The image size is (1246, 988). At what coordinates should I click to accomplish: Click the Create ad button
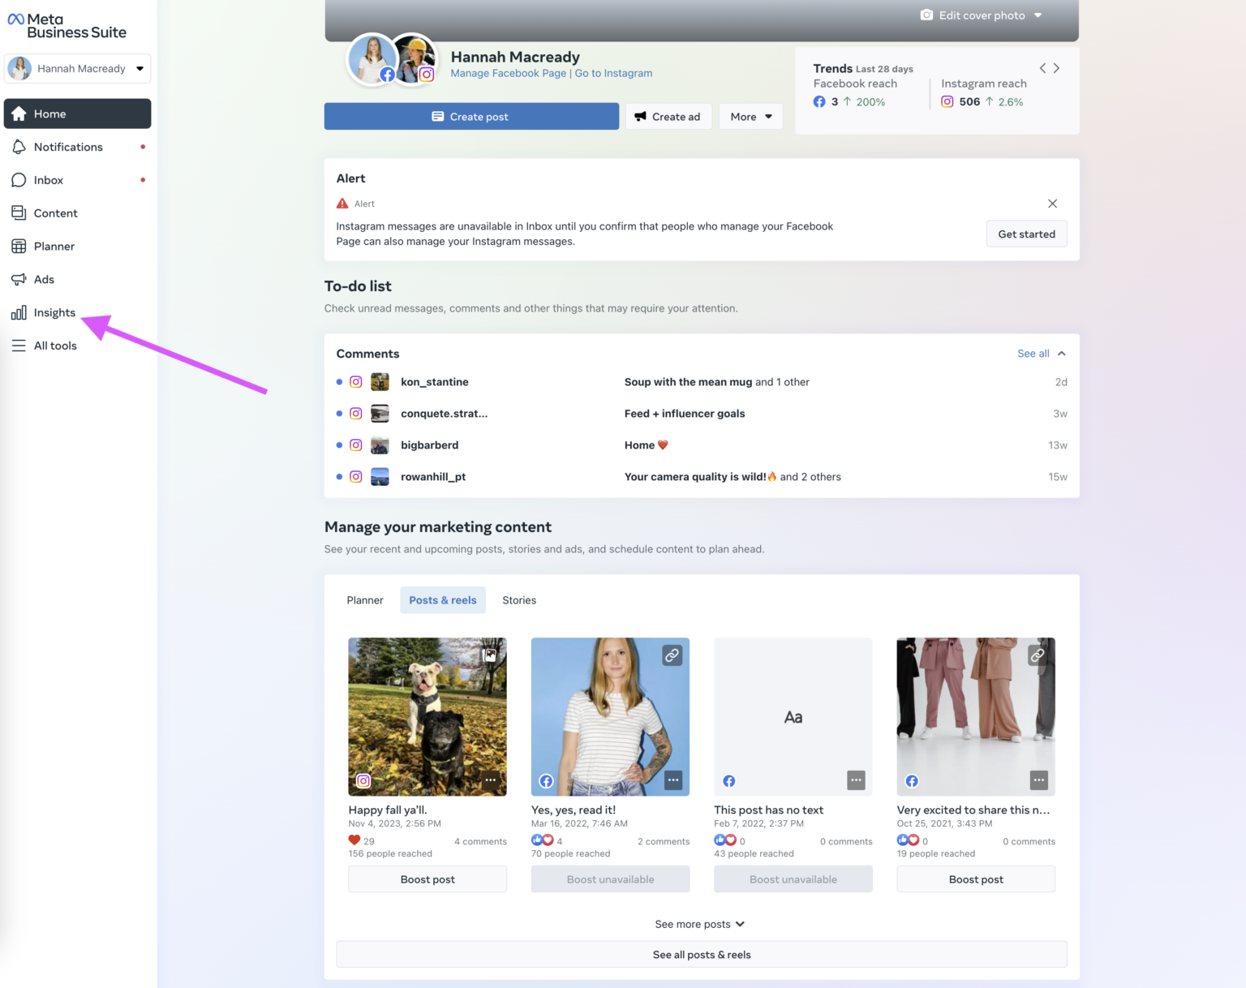(668, 117)
